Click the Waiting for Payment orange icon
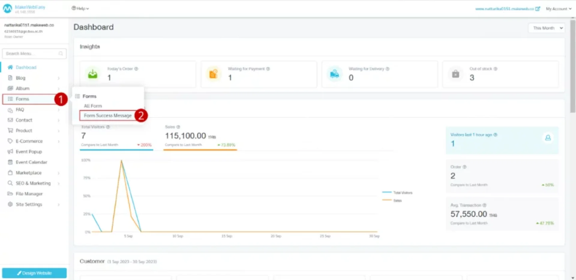The image size is (576, 280). tap(213, 74)
